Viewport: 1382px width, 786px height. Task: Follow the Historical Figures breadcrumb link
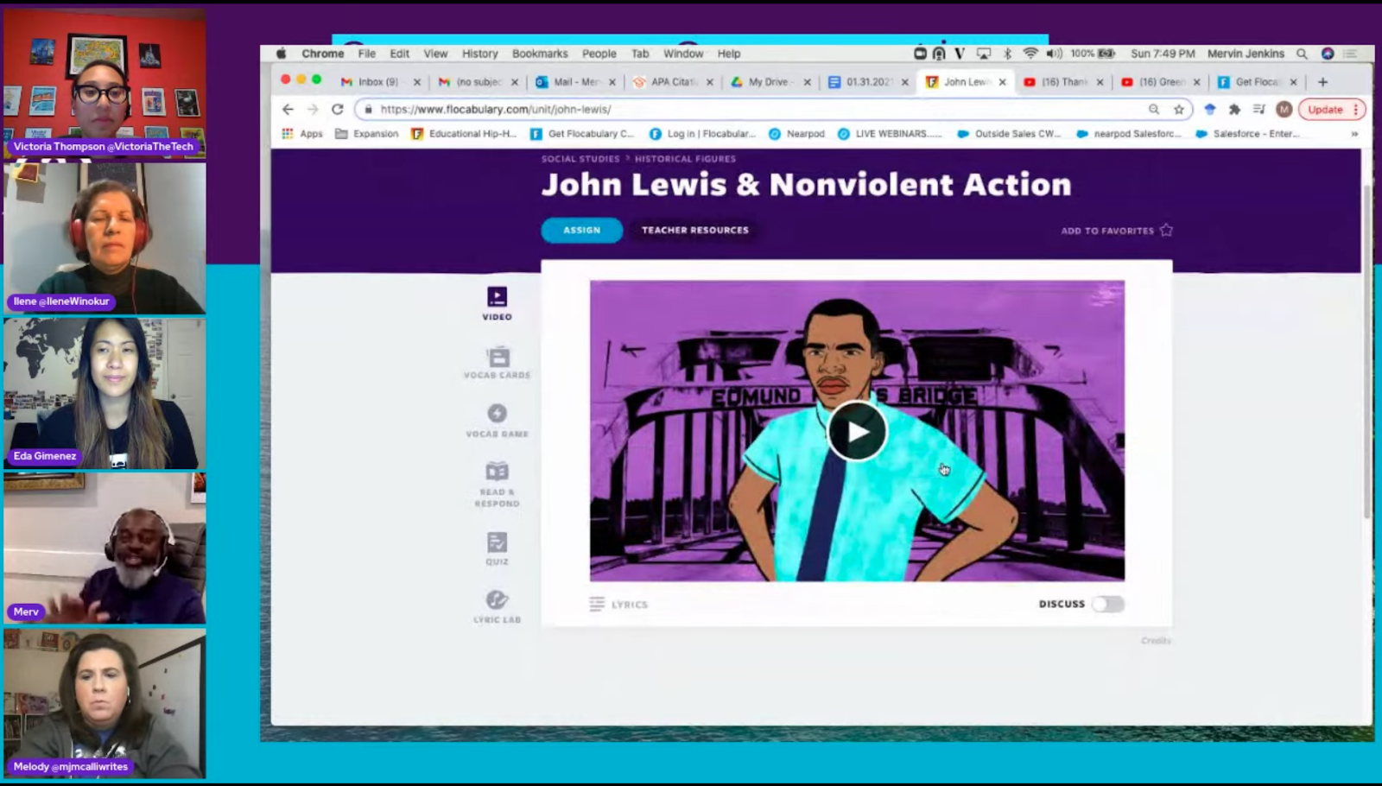[x=685, y=159]
